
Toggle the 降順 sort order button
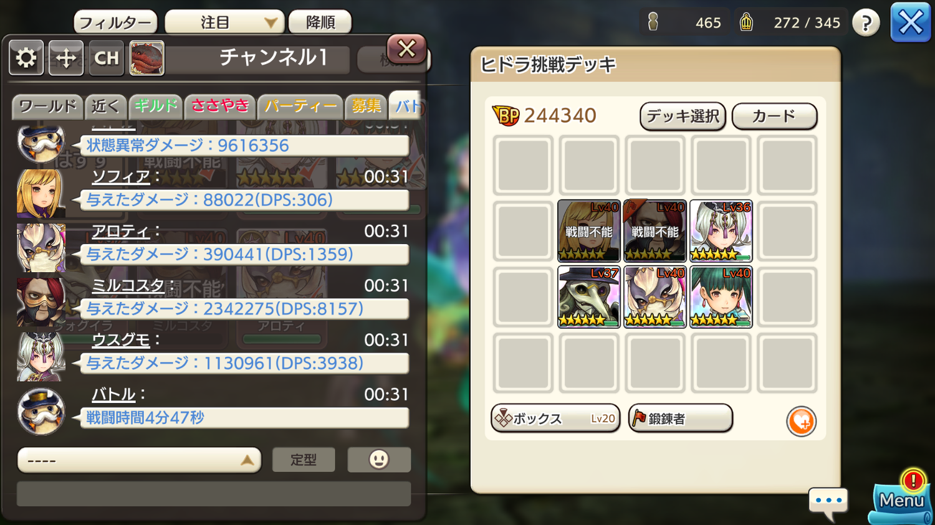tap(320, 22)
